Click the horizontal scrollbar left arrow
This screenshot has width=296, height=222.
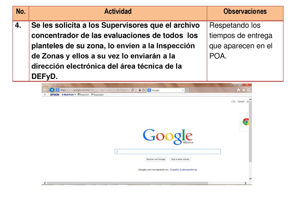pyautogui.click(x=45, y=183)
